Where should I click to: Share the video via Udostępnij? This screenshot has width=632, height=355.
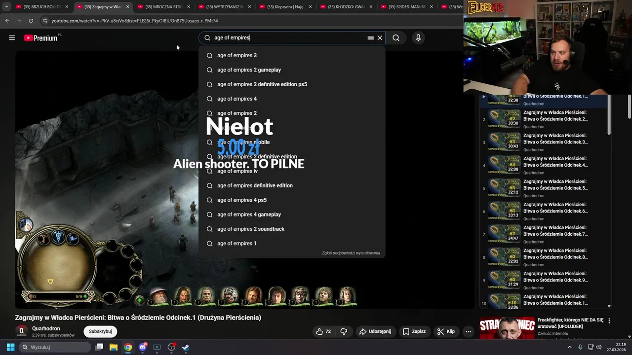tap(375, 332)
